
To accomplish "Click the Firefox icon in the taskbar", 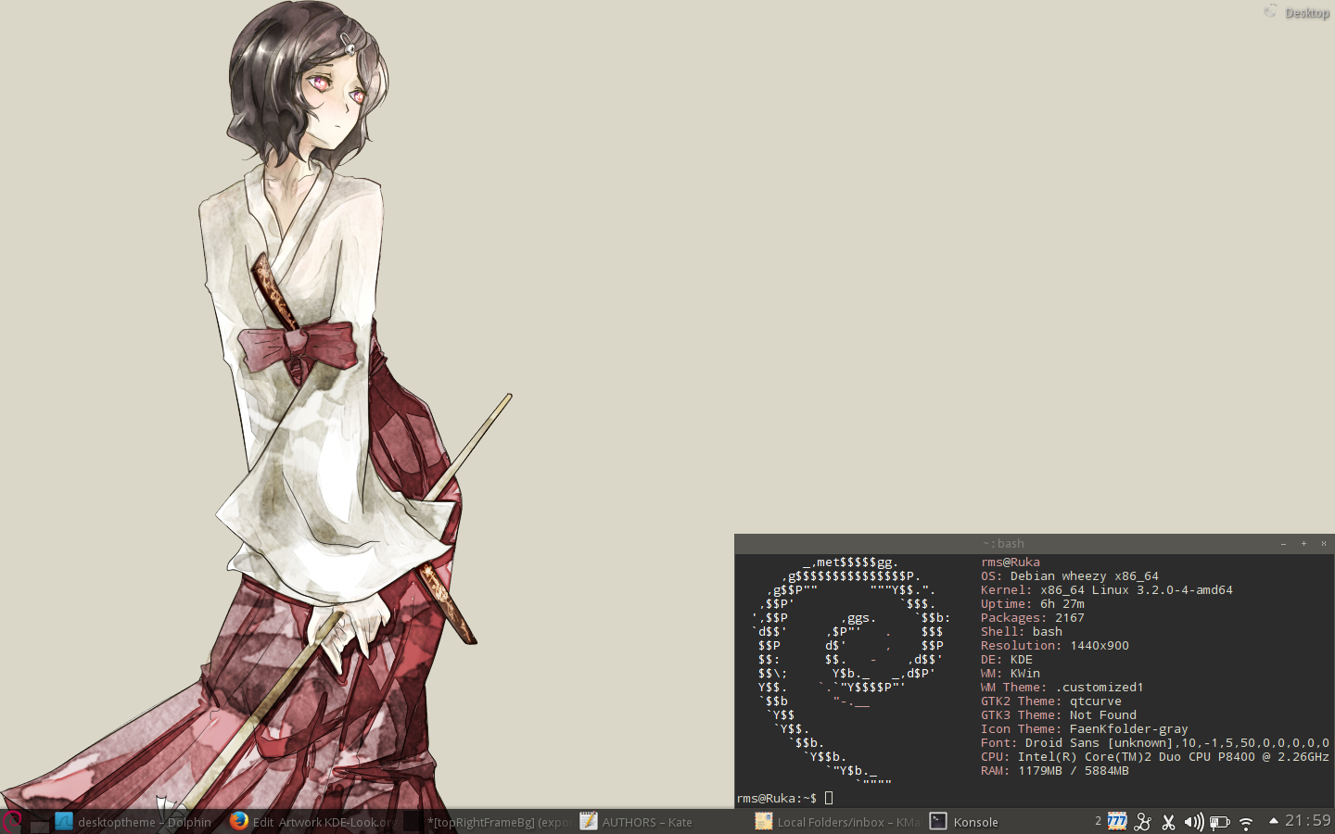I will coord(239,821).
